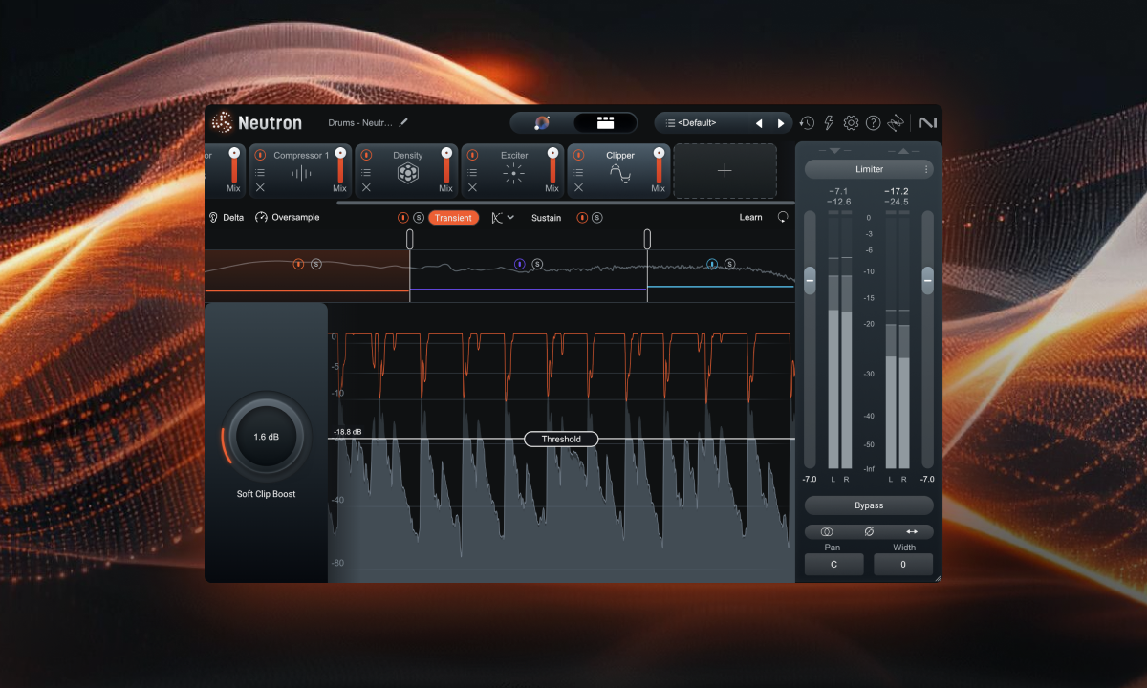Click the Soft Clip Boost knob

[267, 437]
